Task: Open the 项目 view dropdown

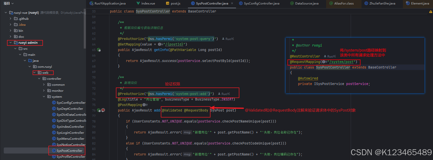Action: (9, 3)
